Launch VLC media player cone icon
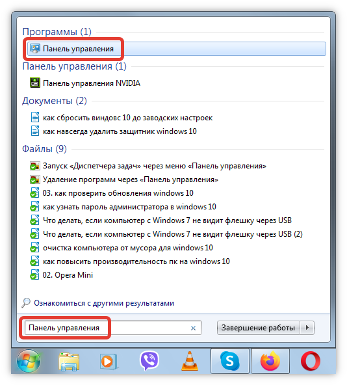This screenshot has width=347, height=385. point(190,361)
